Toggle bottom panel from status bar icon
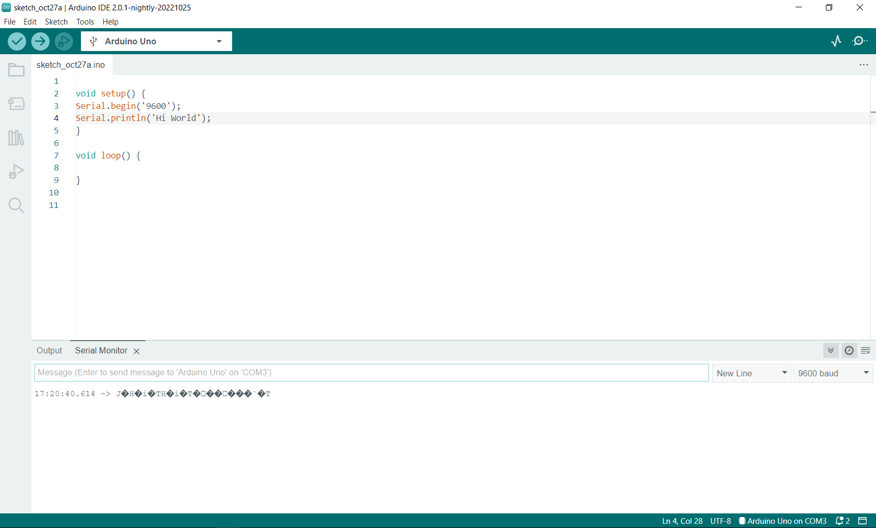 click(863, 521)
